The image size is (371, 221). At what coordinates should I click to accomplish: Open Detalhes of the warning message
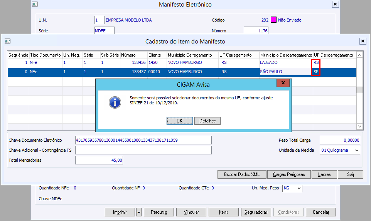coord(207,121)
